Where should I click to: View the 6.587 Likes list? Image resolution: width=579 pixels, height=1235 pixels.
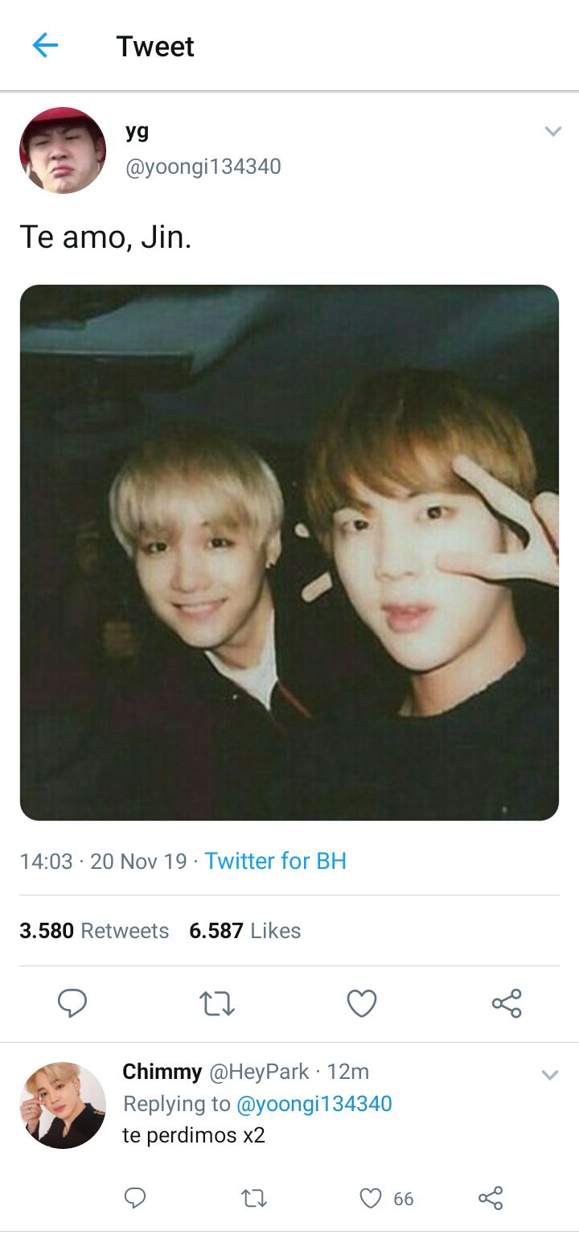[x=245, y=931]
